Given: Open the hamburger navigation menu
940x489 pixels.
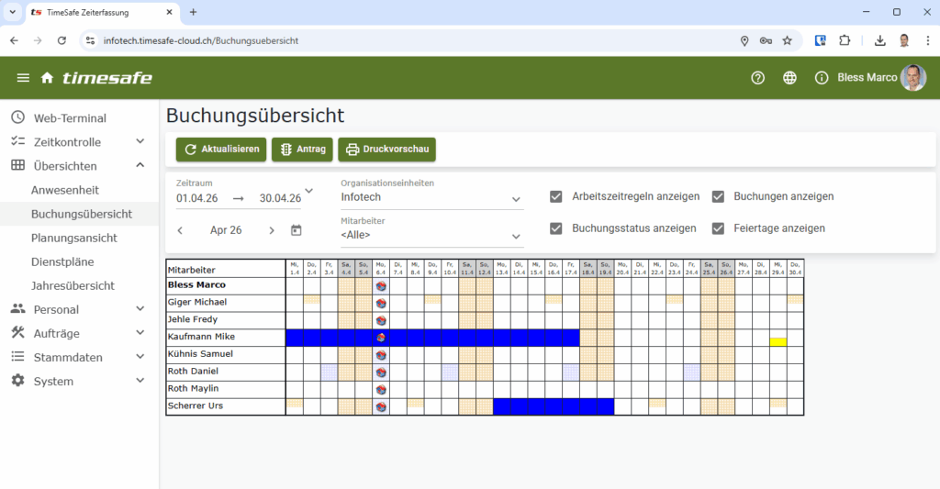Looking at the screenshot, I should click(x=23, y=78).
